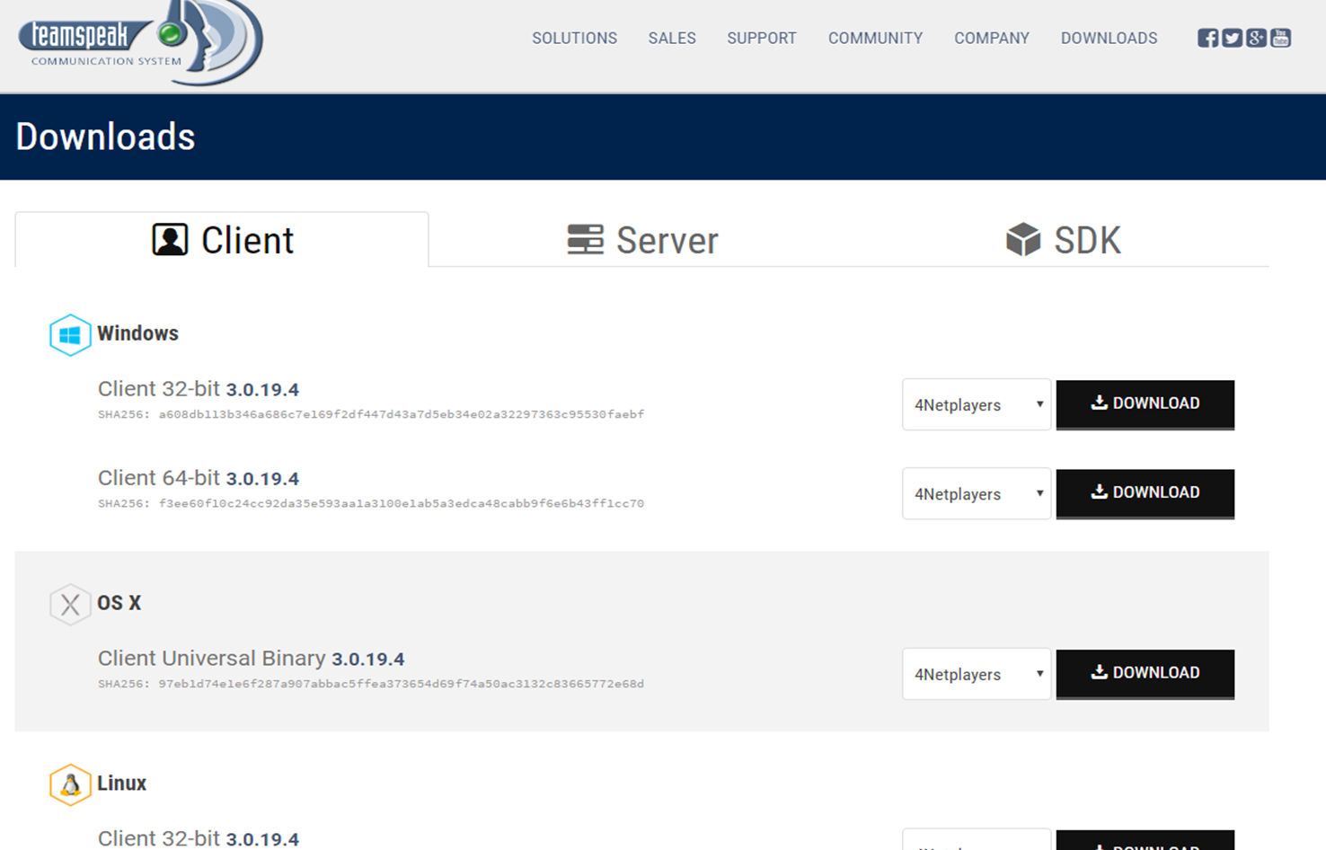Expand mirror dropdown for Windows 32-bit client
This screenshot has width=1326, height=850.
coord(977,404)
